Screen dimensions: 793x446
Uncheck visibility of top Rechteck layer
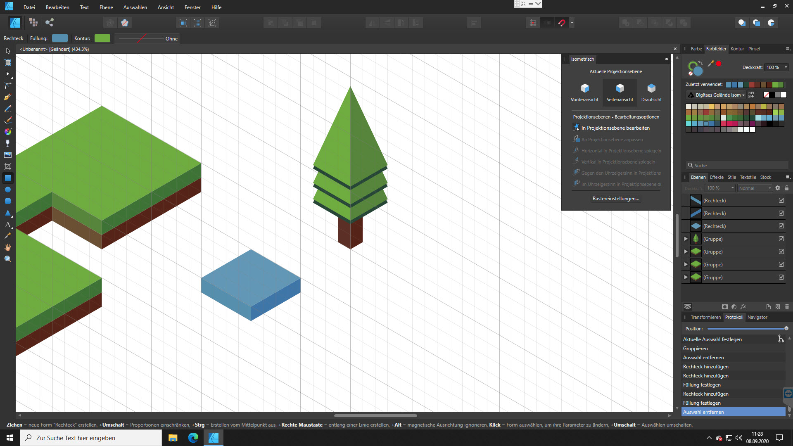click(x=781, y=200)
